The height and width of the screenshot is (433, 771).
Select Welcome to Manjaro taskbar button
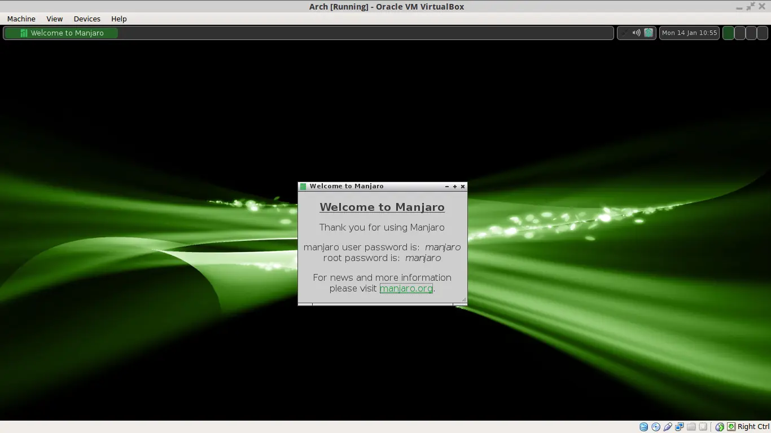pyautogui.click(x=62, y=33)
